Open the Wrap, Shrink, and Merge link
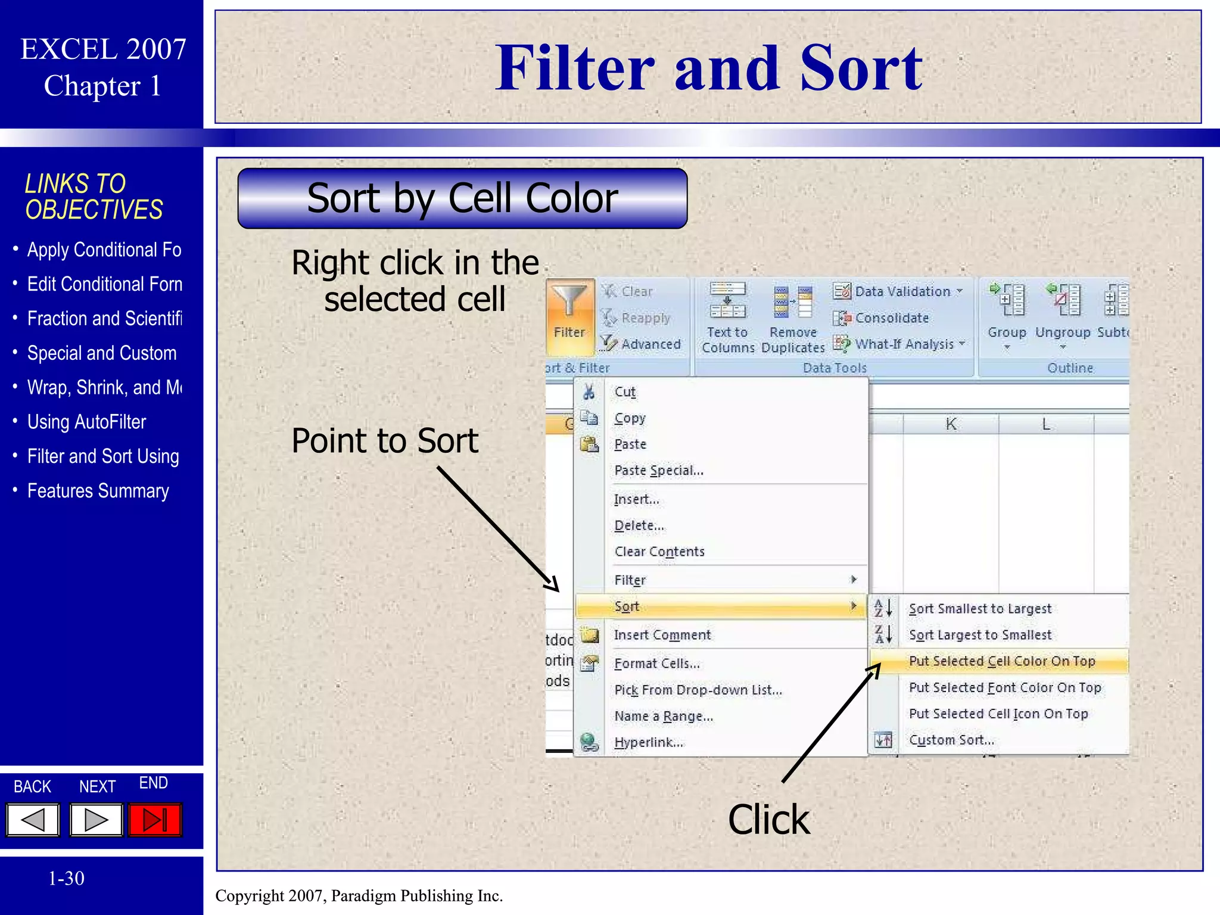1220x915 pixels. 105,388
